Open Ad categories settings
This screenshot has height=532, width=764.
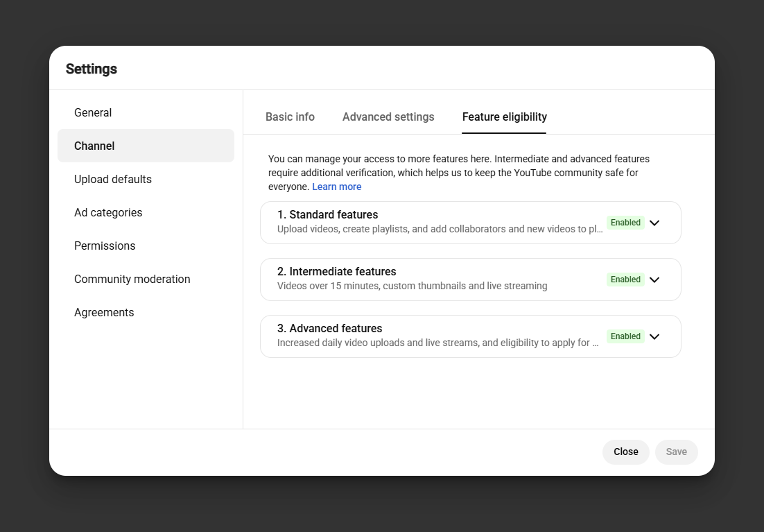[x=146, y=213]
